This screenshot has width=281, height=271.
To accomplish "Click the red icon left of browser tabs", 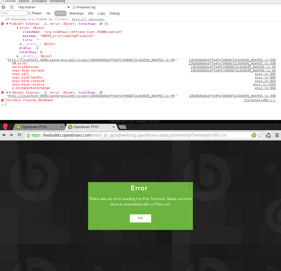I will coord(5,127).
